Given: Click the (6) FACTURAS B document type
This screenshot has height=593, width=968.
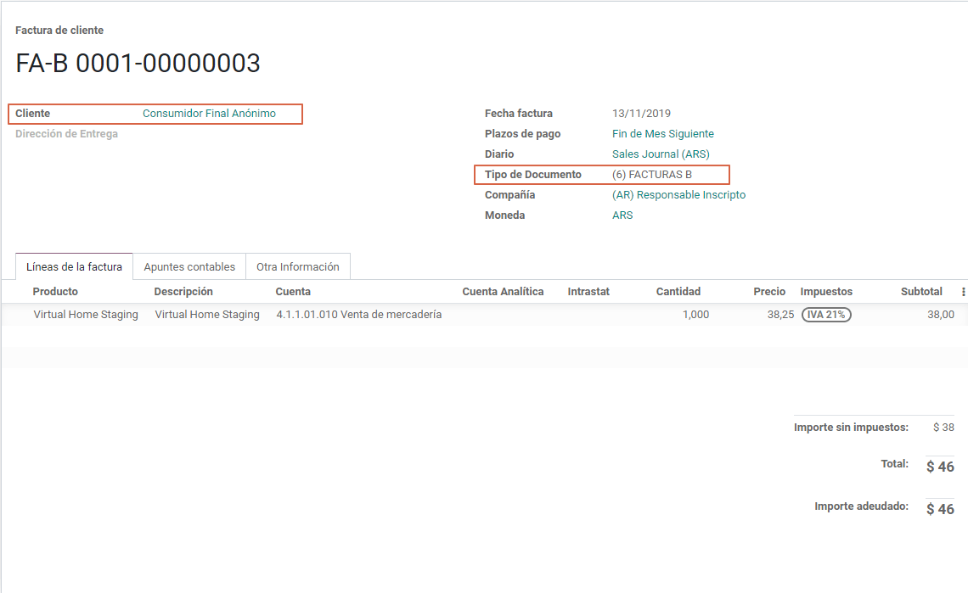Looking at the screenshot, I should pyautogui.click(x=651, y=175).
